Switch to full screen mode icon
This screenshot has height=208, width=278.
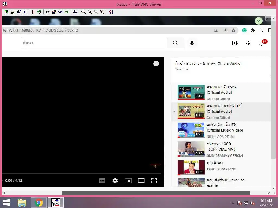(111, 12)
